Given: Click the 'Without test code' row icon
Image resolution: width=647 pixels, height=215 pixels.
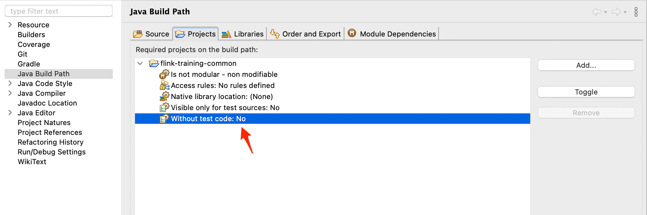Looking at the screenshot, I should pyautogui.click(x=164, y=119).
